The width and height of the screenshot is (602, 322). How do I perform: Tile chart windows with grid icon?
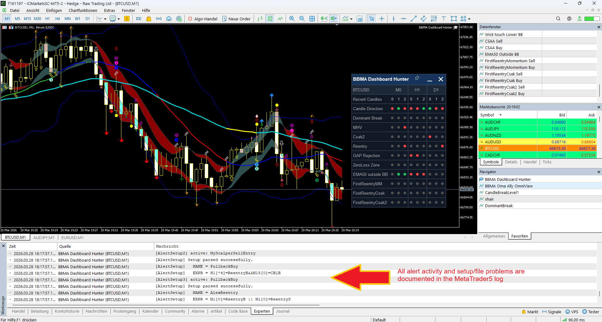[x=312, y=19]
